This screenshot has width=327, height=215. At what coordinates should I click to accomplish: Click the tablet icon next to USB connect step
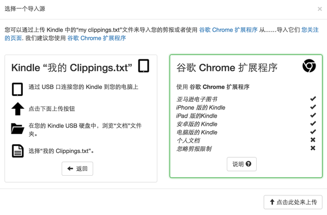click(17, 89)
